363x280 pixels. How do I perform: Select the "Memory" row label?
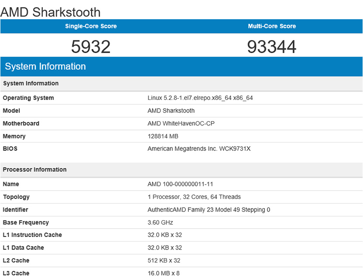click(x=14, y=136)
